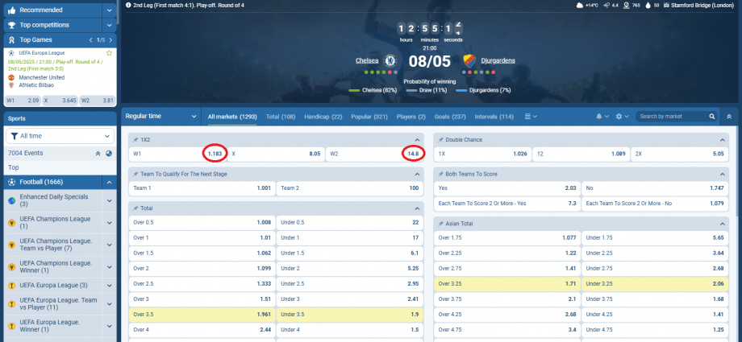The height and width of the screenshot is (342, 742).
Task: Switch to the Goals (237) tab
Action: pos(450,116)
